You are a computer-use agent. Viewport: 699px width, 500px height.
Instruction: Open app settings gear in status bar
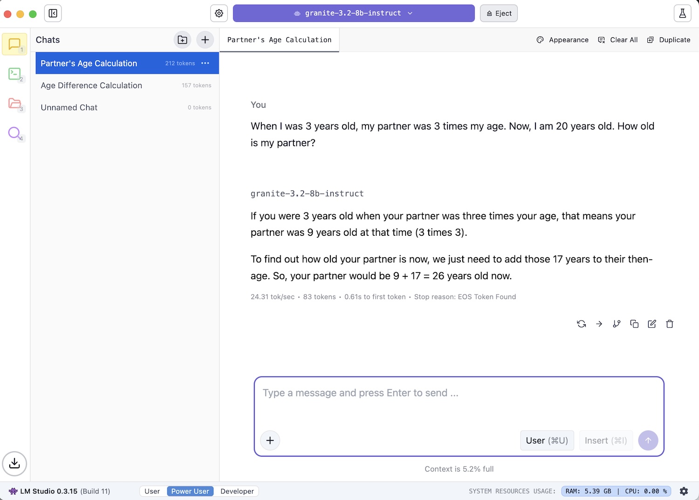[x=684, y=491]
